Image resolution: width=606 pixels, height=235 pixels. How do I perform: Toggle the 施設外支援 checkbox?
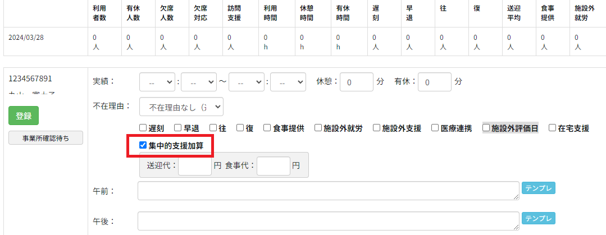coord(377,128)
